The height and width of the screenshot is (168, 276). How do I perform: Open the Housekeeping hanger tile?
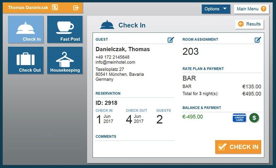coord(65,60)
